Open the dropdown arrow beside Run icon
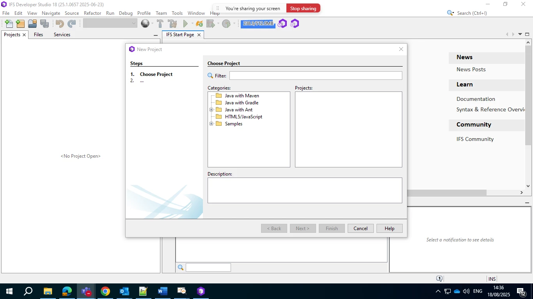 point(192,24)
